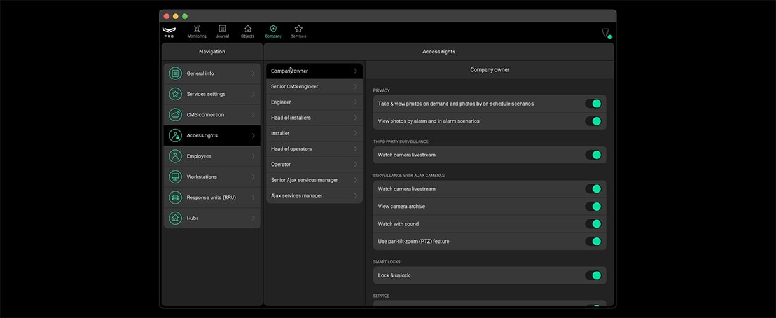Click the Response units car icon
776x318 pixels.
[x=175, y=198]
